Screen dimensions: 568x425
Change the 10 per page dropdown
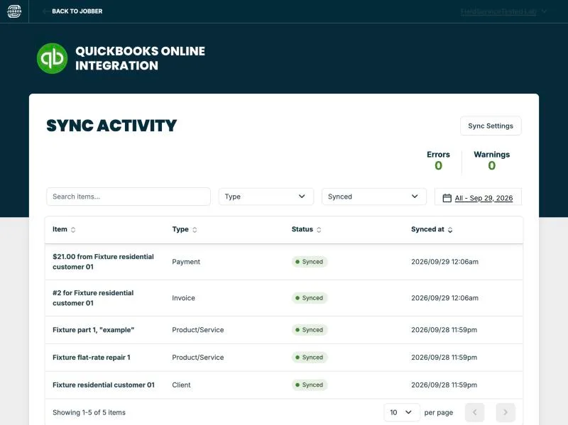401,412
